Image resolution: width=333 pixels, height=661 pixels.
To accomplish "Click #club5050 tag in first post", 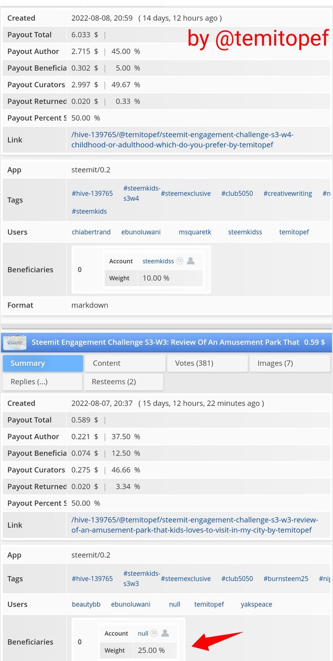I will [237, 193].
